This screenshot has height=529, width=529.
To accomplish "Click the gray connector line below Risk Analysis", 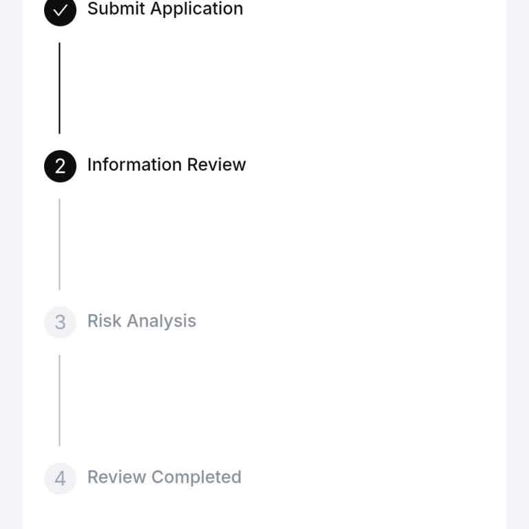I will tap(59, 400).
